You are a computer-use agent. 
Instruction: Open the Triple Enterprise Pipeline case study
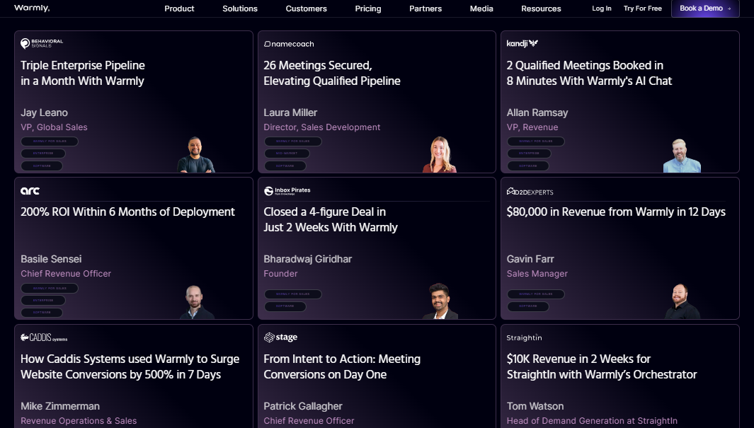83,73
